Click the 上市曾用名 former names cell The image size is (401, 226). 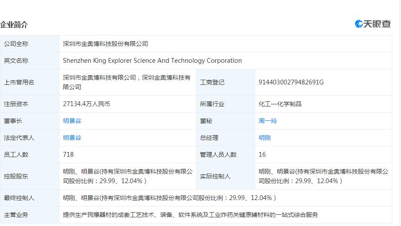click(x=127, y=82)
